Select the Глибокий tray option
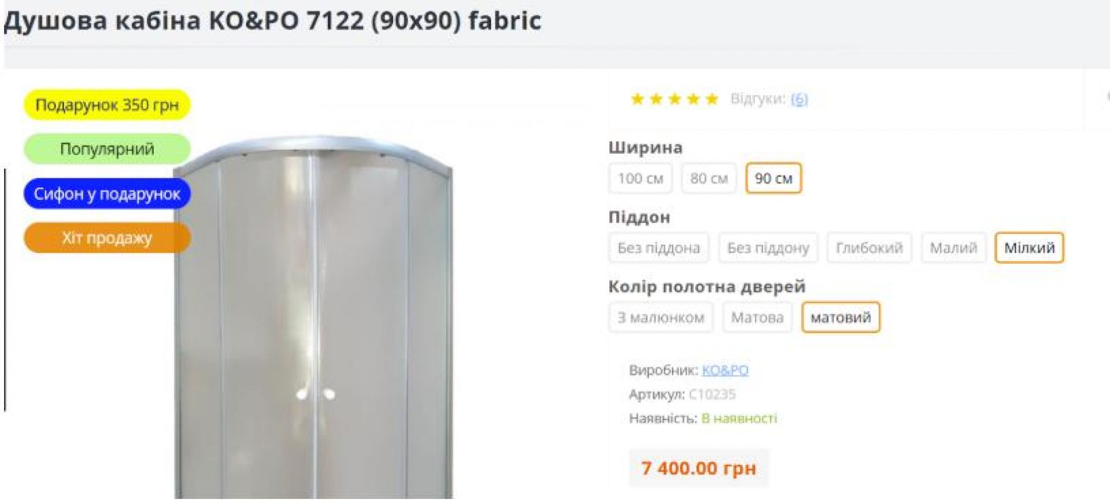Image resolution: width=1110 pixels, height=503 pixels. (x=869, y=248)
